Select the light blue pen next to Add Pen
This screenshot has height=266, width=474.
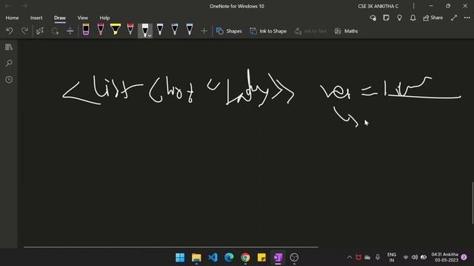tap(190, 30)
